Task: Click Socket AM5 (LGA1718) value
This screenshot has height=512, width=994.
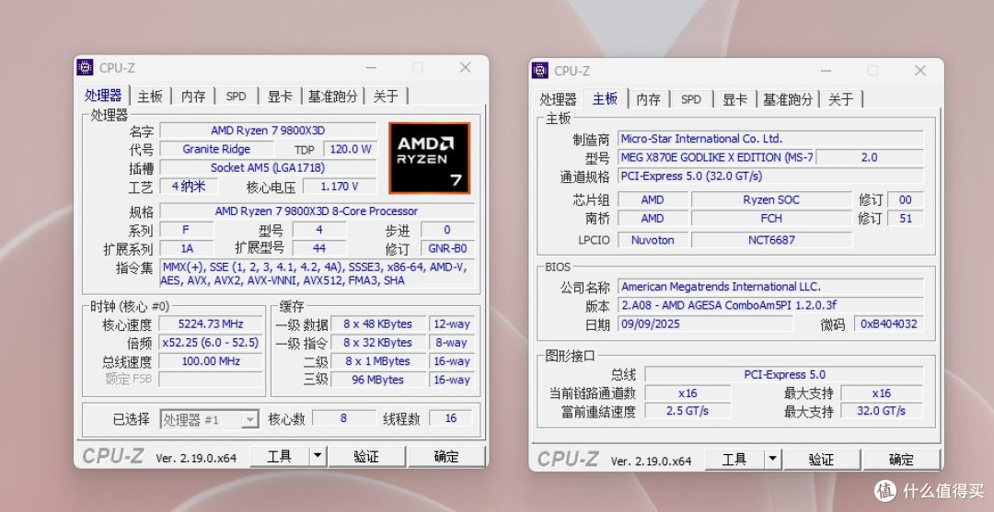Action: pos(268,167)
